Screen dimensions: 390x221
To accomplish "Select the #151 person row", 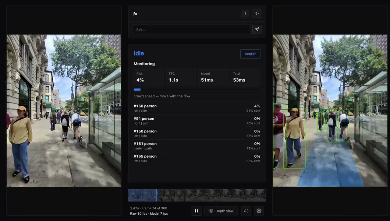I will click(x=197, y=146).
